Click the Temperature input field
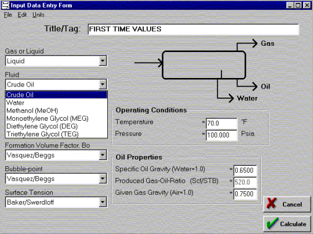The image size is (313, 234). pyautogui.click(x=221, y=124)
